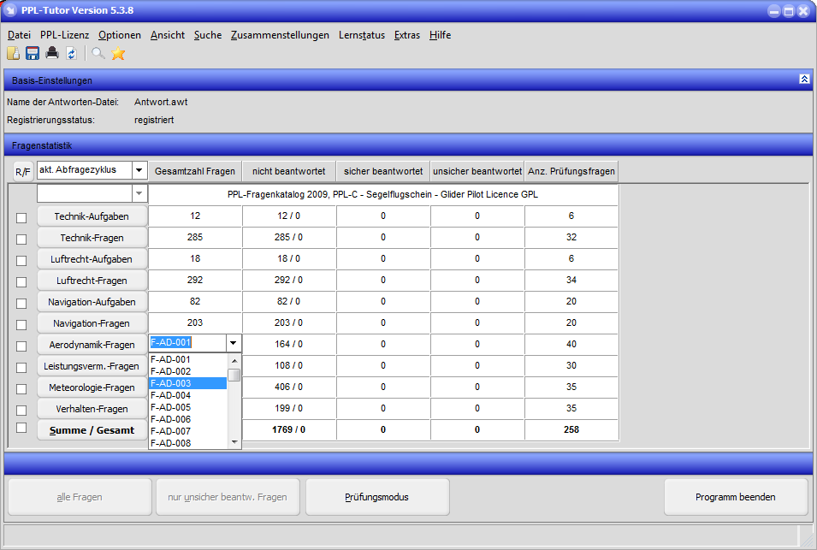Viewport: 817px width, 550px height.
Task: Open the PPL-Lizenz menu
Action: pyautogui.click(x=65, y=35)
